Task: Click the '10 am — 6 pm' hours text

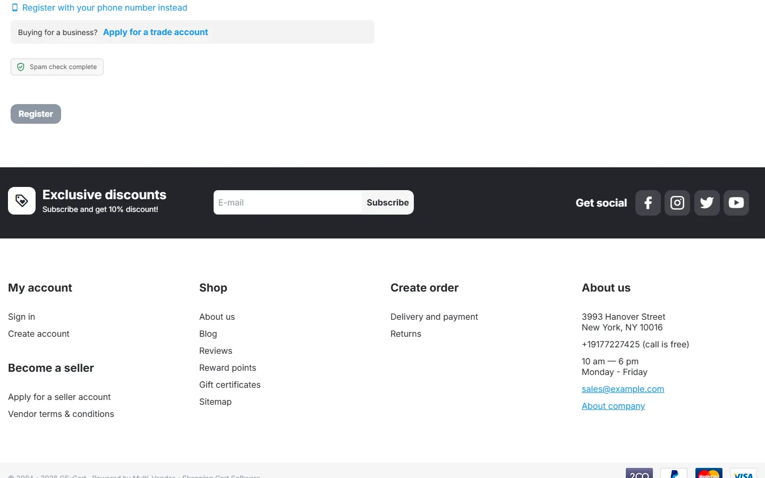Action: pyautogui.click(x=610, y=362)
